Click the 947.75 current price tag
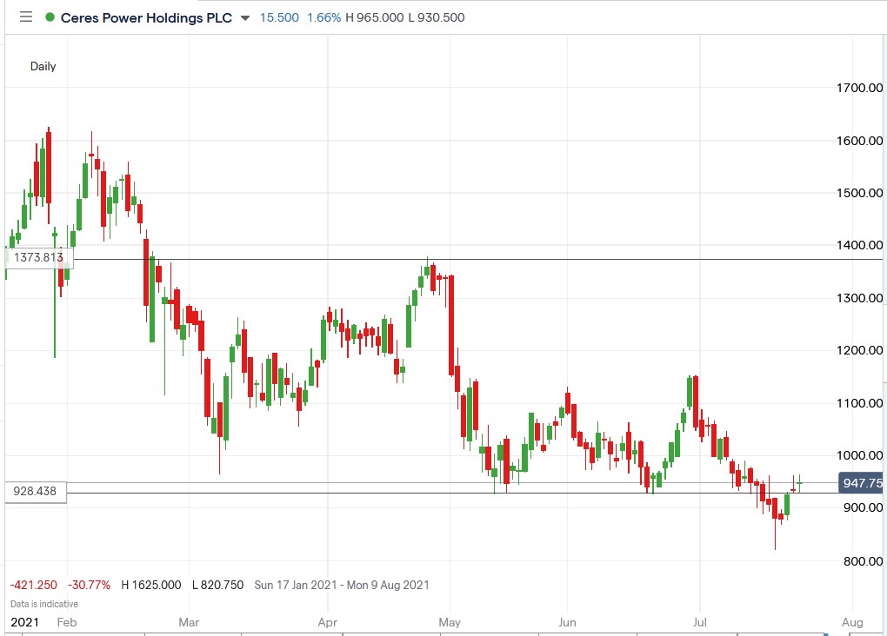 [x=862, y=483]
